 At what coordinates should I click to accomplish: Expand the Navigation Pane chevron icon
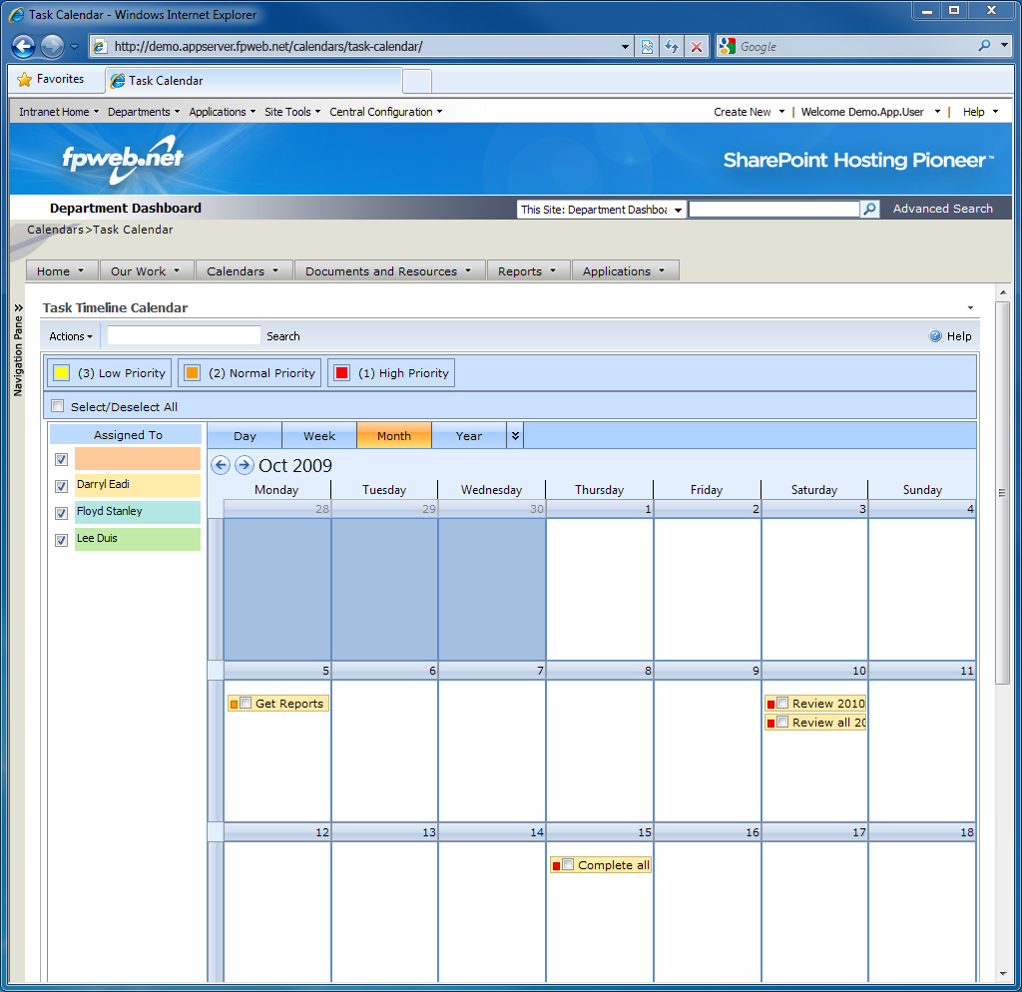(18, 308)
